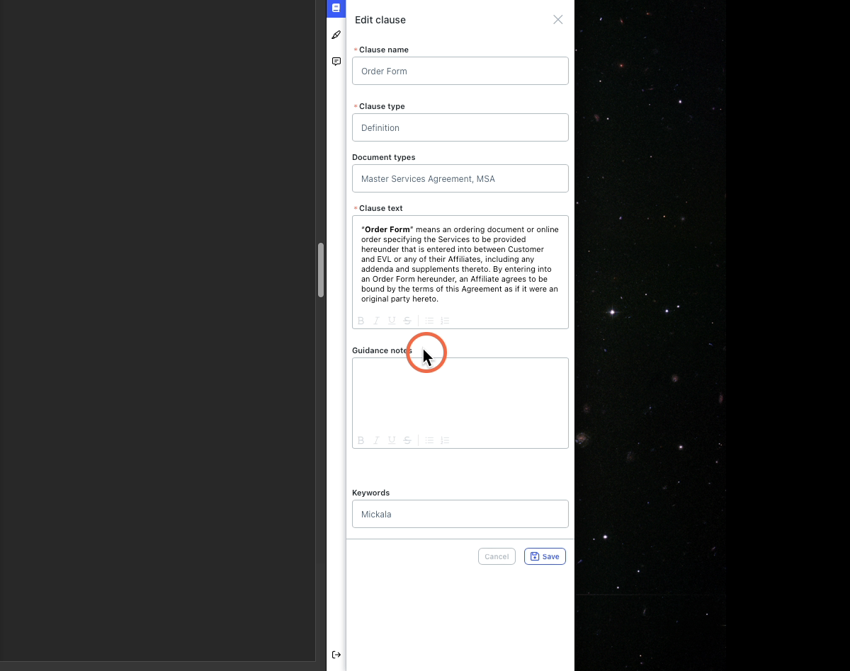The image size is (850, 671).
Task: Save the clause changes
Action: pyautogui.click(x=545, y=556)
